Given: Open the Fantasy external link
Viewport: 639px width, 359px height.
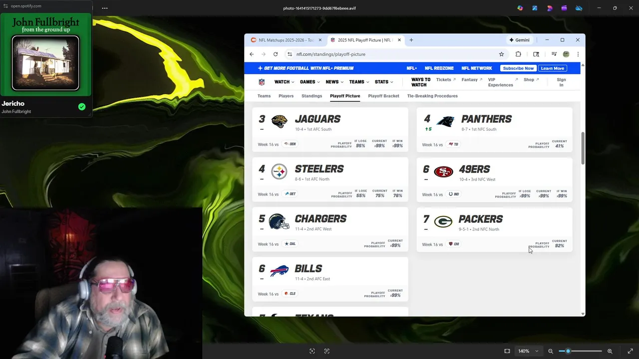Looking at the screenshot, I should coord(472,80).
